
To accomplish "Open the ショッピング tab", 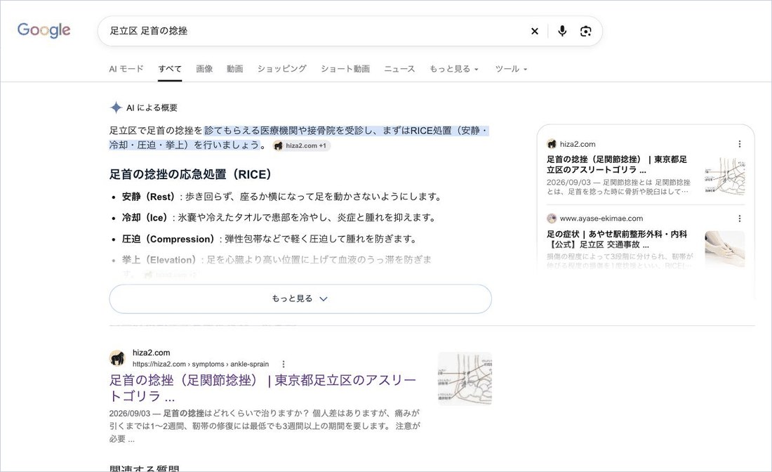I will [x=282, y=69].
